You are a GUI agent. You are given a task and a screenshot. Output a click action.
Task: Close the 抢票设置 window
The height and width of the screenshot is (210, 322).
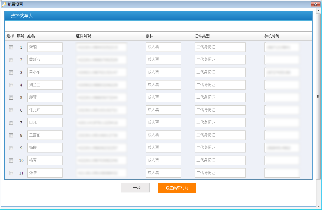pos(315,4)
